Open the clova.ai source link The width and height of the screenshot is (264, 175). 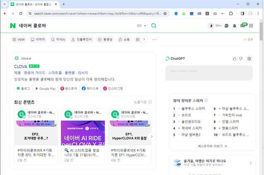[x=26, y=58]
